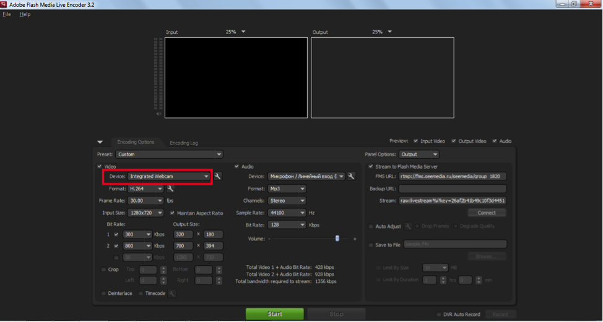Toggle the Audio encoding checkbox

click(x=236, y=167)
